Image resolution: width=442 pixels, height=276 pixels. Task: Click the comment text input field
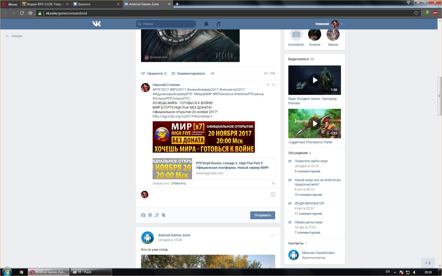[209, 195]
